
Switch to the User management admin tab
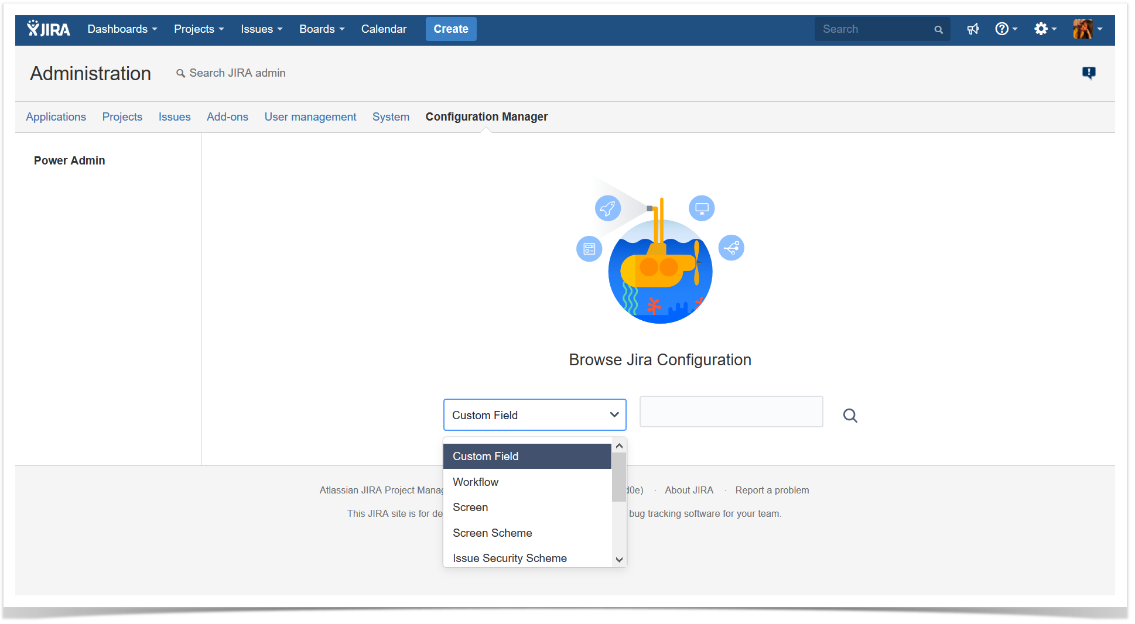tap(310, 116)
